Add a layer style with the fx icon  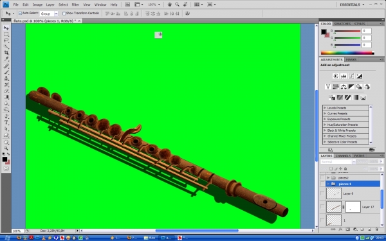tap(340, 229)
